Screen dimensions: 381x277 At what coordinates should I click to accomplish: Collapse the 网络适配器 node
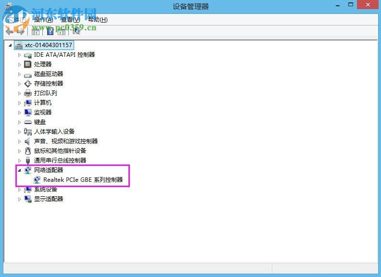(19, 170)
